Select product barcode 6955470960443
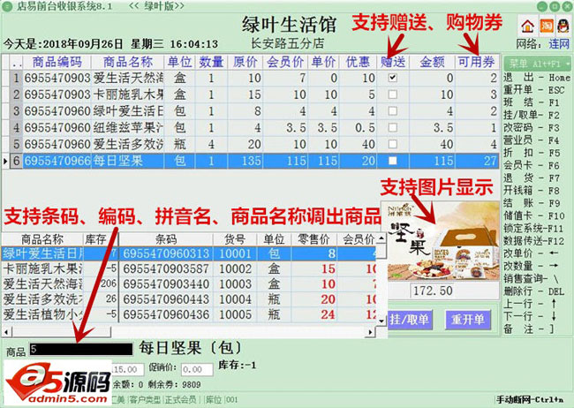 pyautogui.click(x=166, y=298)
